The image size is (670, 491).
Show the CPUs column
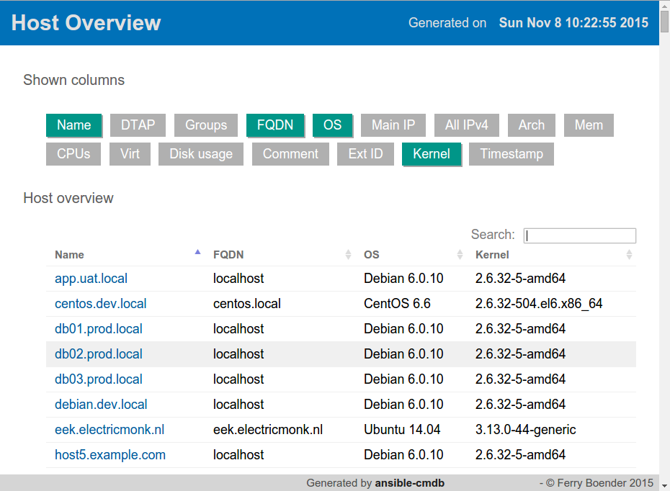click(73, 153)
